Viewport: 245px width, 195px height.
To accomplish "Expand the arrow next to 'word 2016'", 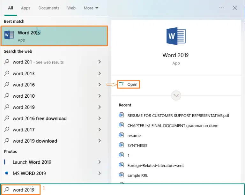I will [100, 85].
